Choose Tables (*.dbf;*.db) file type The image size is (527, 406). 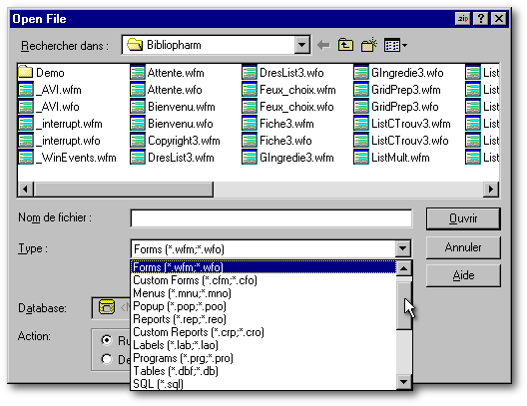[x=176, y=371]
